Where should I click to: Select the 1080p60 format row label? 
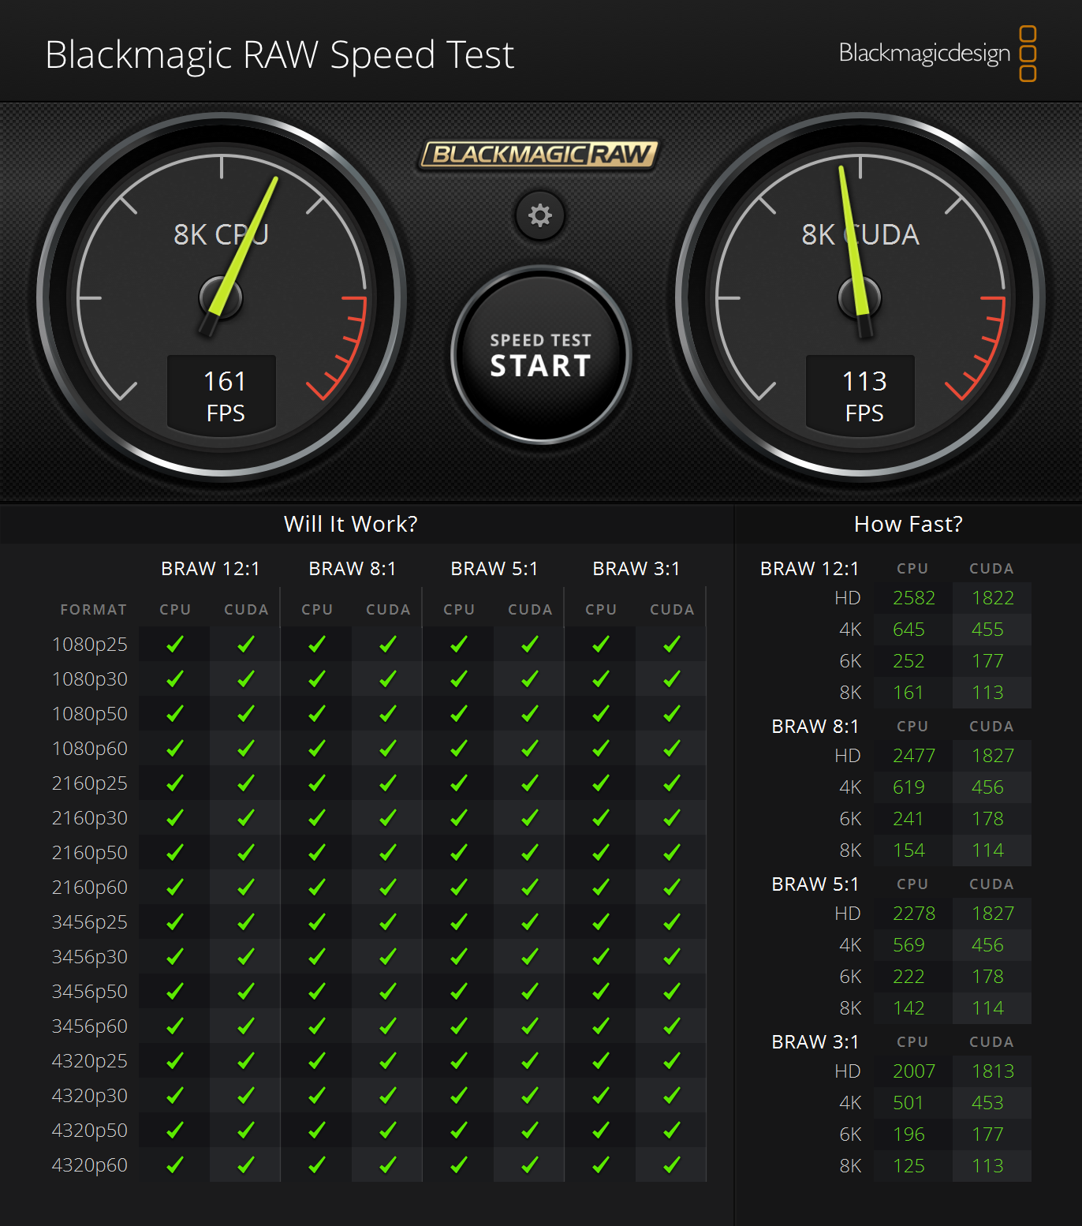pyautogui.click(x=89, y=749)
